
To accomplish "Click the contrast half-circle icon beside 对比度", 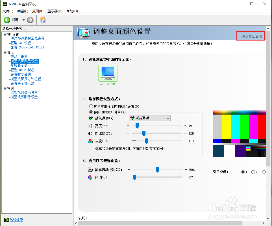I will pyautogui.click(x=91, y=133).
